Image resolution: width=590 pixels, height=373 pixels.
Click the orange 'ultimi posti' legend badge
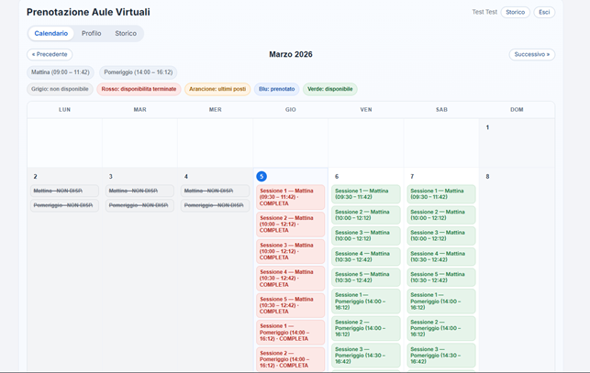tap(217, 90)
